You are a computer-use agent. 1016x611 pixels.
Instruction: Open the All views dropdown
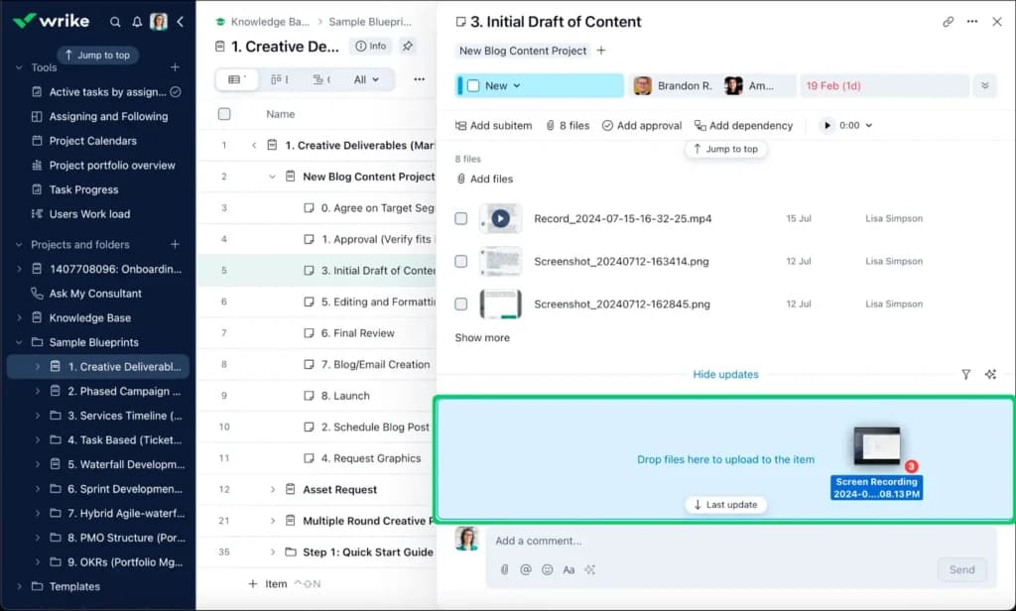[366, 79]
